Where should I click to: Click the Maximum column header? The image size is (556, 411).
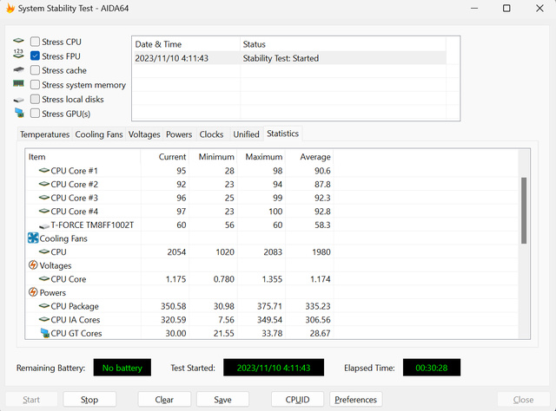(x=261, y=157)
